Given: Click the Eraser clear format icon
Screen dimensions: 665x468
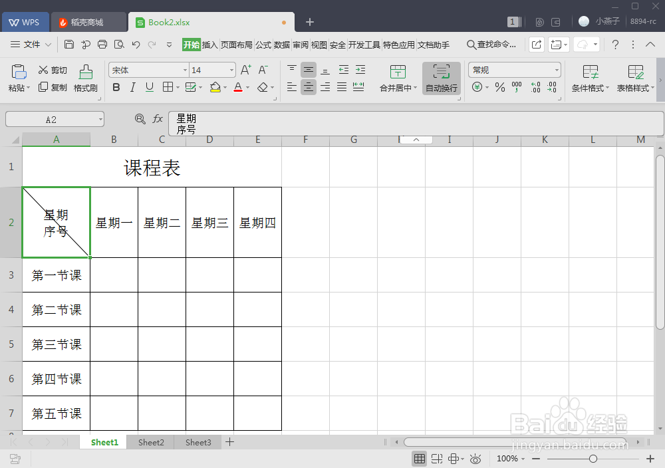Looking at the screenshot, I should point(263,87).
